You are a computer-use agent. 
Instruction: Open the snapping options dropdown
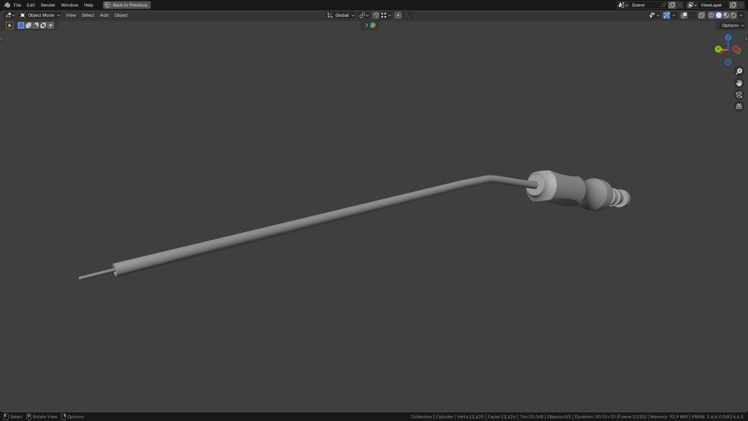(386, 15)
